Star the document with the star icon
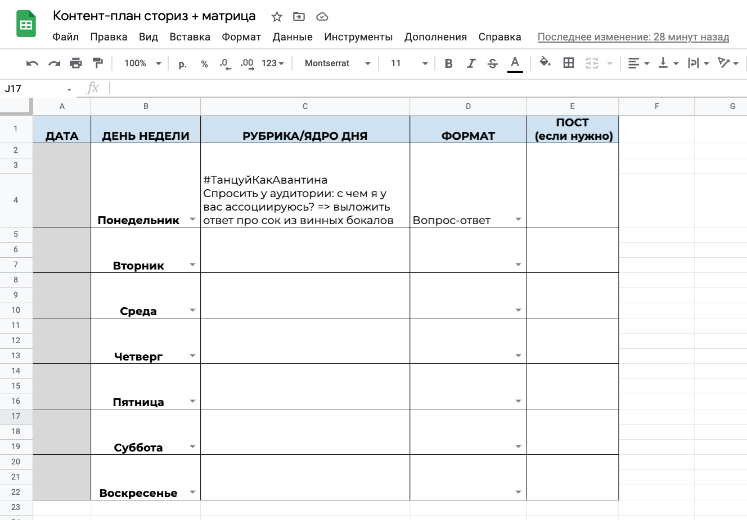Image resolution: width=747 pixels, height=520 pixels. [x=277, y=17]
